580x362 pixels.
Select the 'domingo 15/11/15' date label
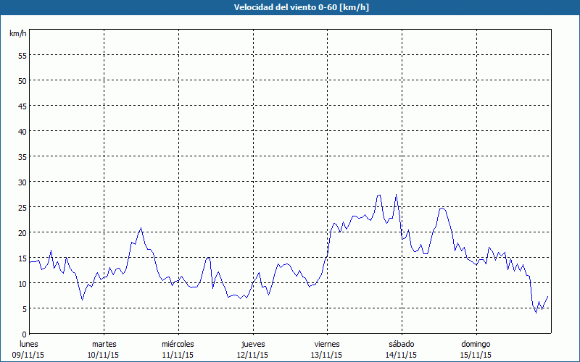[476, 349]
